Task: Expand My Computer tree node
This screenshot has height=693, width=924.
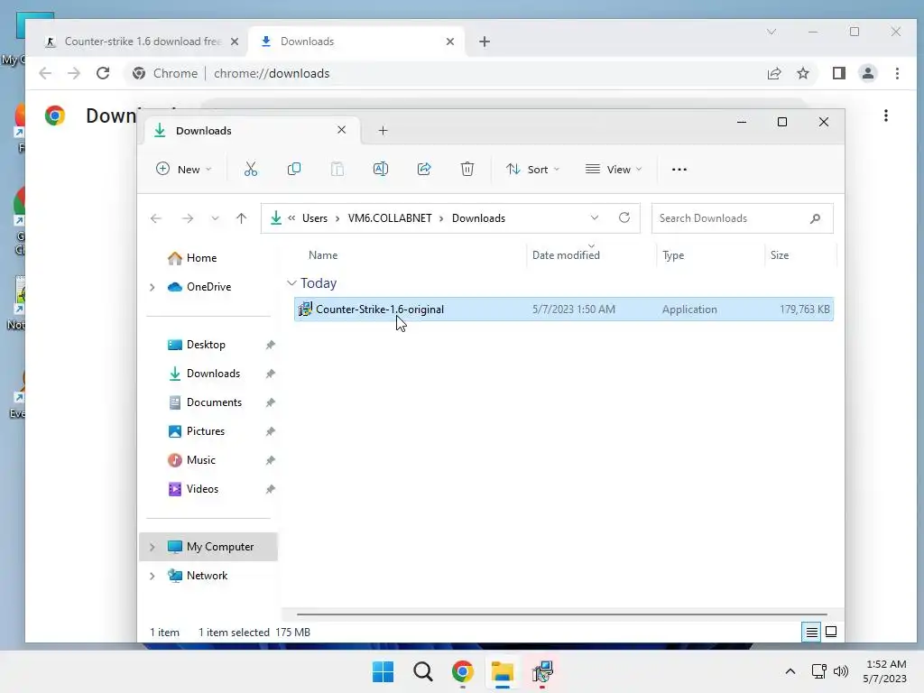Action: (x=152, y=547)
